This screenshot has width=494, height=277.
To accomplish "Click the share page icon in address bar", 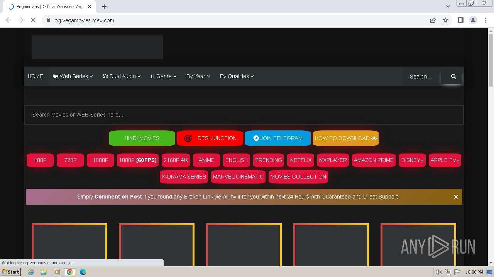I will tap(433, 20).
